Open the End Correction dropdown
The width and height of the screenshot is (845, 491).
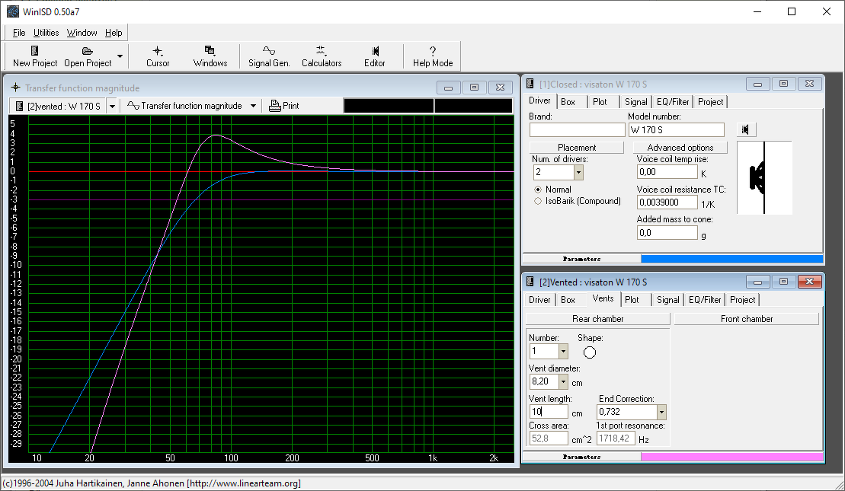[661, 412]
